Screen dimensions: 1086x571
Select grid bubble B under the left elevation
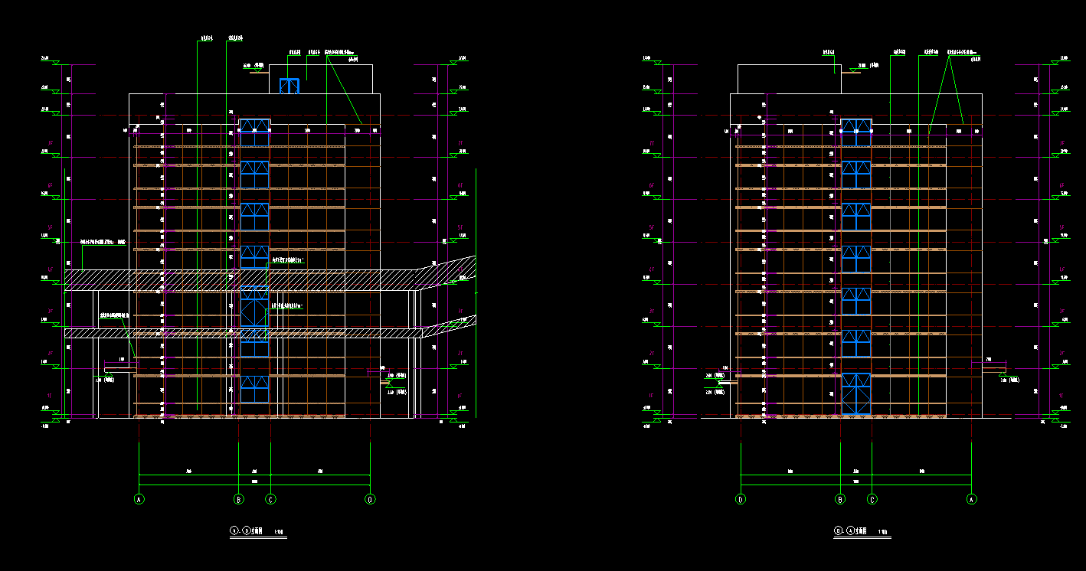239,499
